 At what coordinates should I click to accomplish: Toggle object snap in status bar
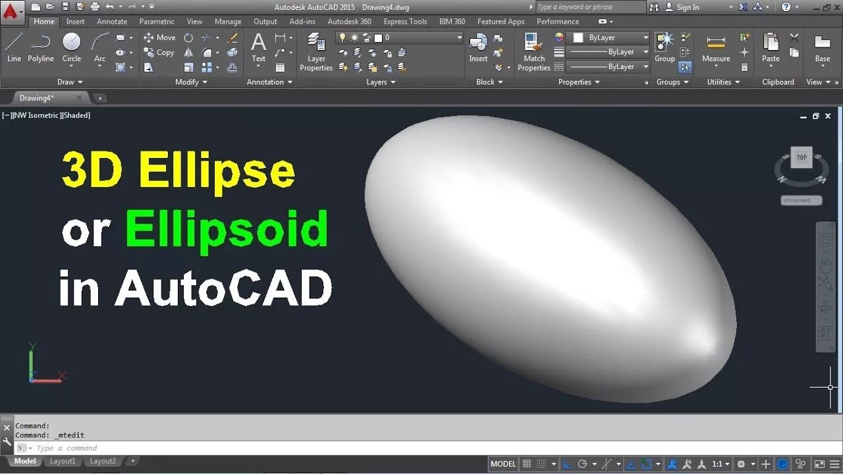(x=647, y=463)
